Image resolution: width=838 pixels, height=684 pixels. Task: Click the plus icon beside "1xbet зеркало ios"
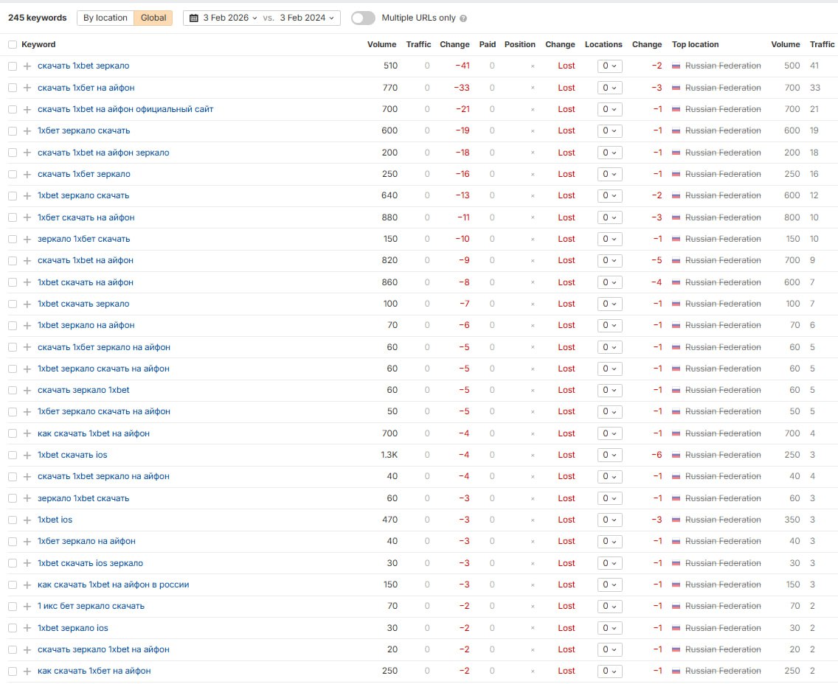(27, 628)
